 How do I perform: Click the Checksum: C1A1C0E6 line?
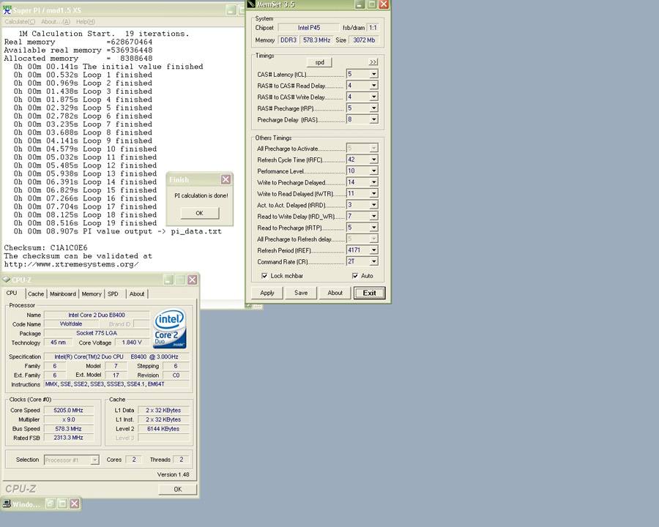click(46, 247)
